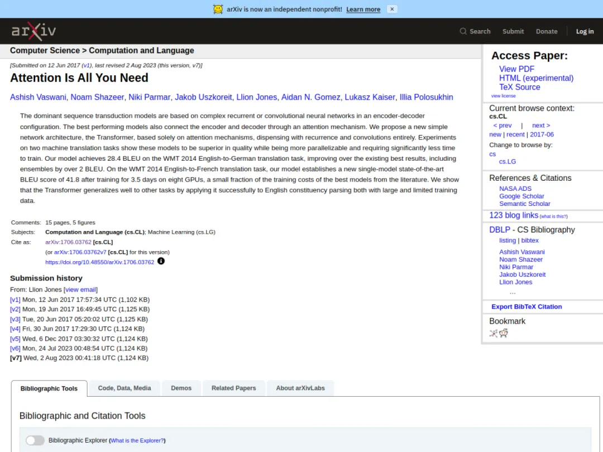The image size is (603, 452).
Task: Click Submit in the header
Action: (513, 31)
